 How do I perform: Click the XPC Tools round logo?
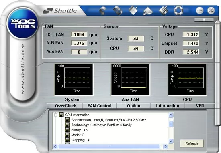pos(23,23)
